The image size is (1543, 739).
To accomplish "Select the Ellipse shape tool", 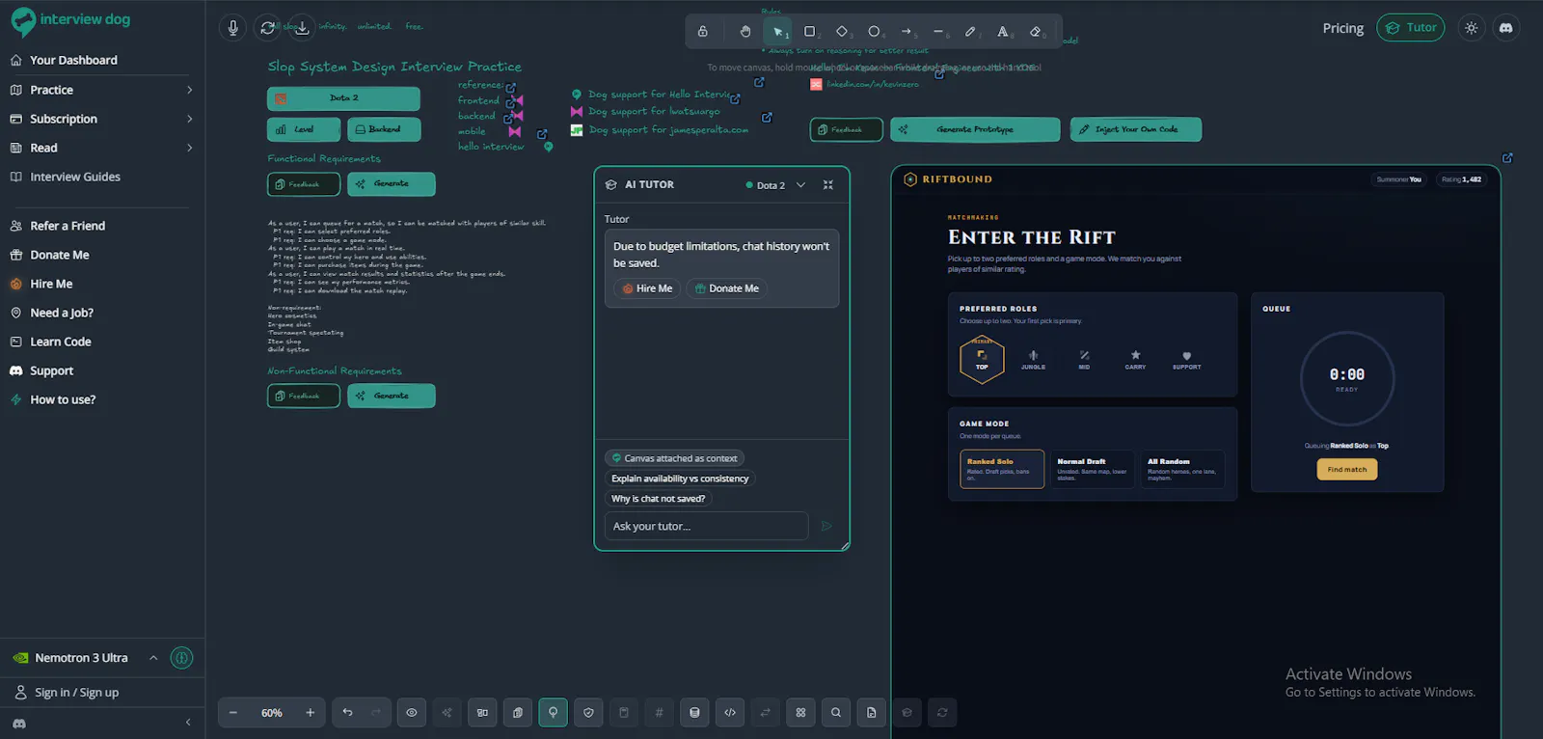I will tap(875, 32).
